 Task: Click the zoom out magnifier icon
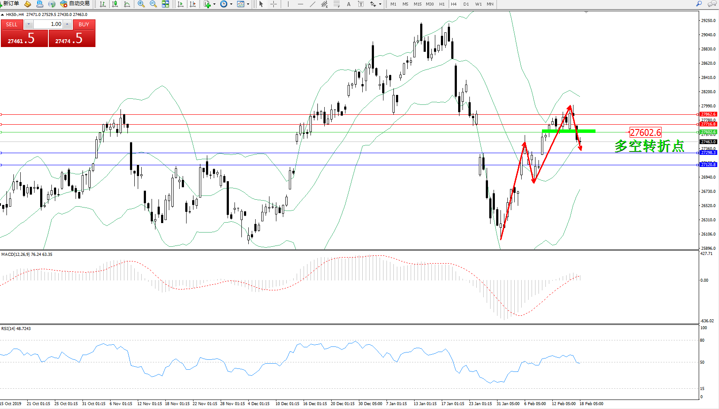click(153, 4)
